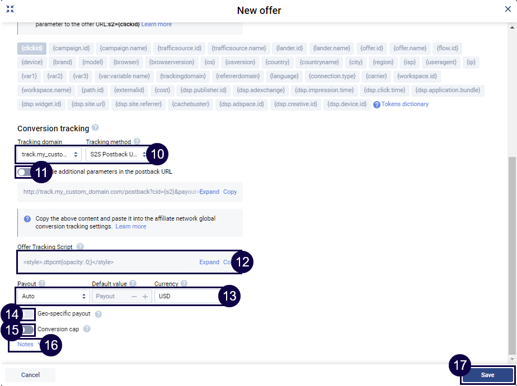Open the Payout Auto dropdown
This screenshot has width=517, height=386.
tap(53, 296)
